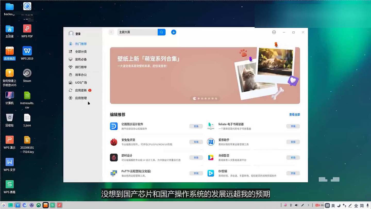Open PuTTY-远程登陆 app icon

114,173
